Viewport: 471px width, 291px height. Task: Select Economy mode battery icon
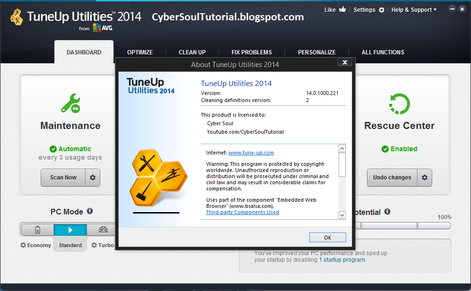(37, 230)
